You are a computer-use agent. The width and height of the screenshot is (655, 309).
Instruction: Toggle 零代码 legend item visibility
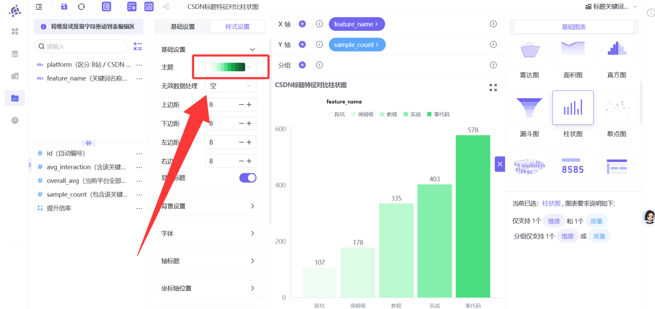438,114
